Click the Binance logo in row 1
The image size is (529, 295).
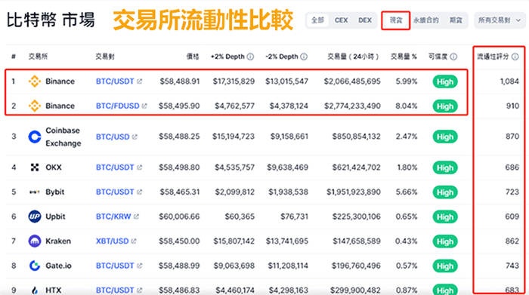tap(35, 81)
